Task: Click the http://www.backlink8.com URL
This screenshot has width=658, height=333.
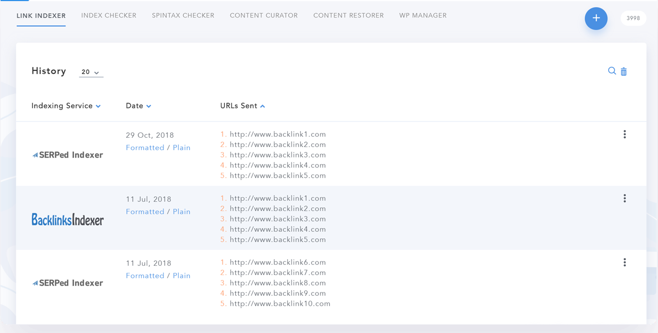Action: 278,283
